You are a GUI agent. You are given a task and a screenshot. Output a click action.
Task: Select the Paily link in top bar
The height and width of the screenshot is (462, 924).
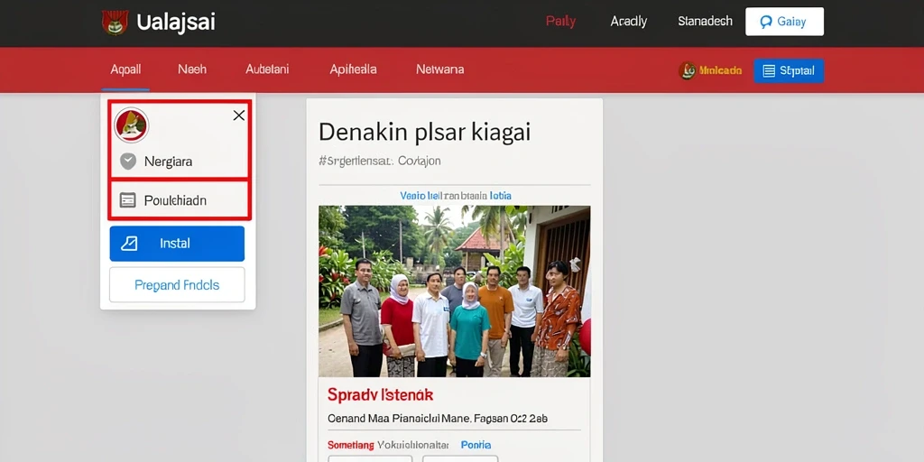point(560,22)
